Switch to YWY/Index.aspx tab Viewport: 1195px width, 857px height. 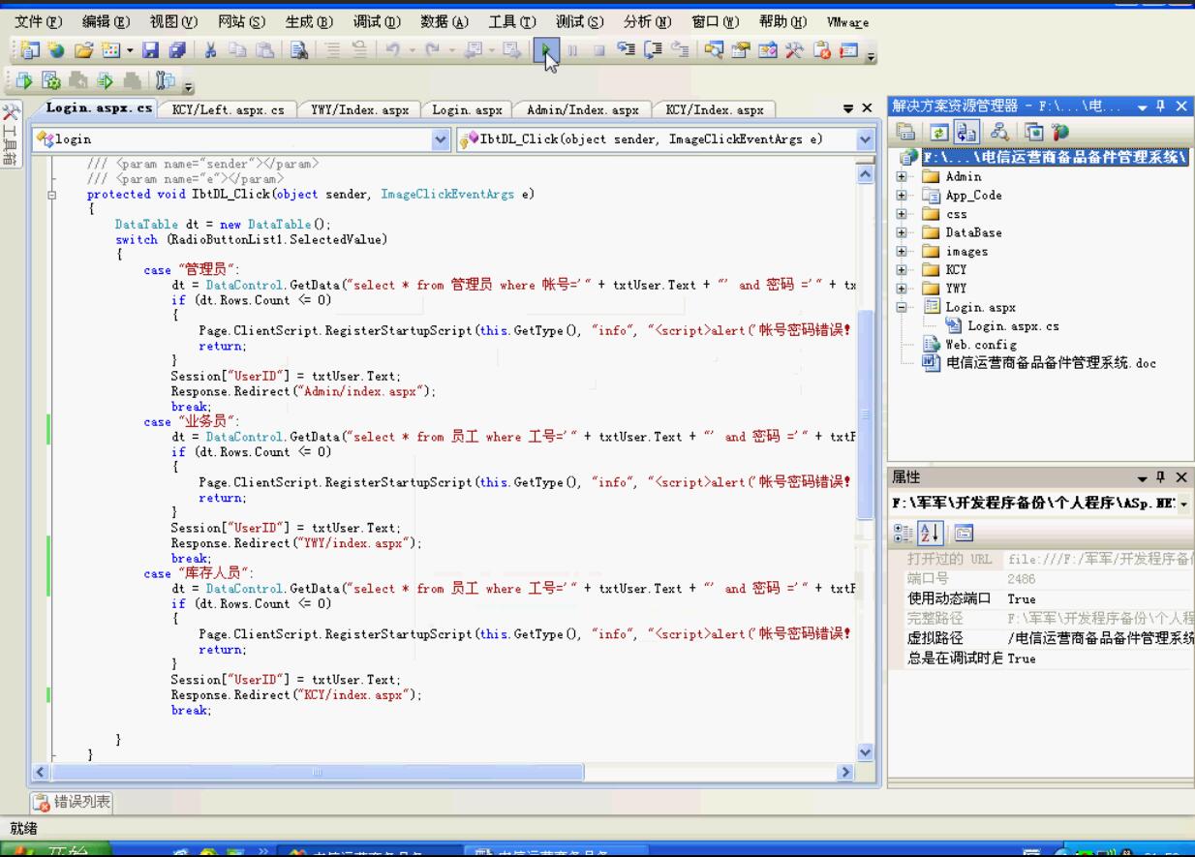click(359, 109)
